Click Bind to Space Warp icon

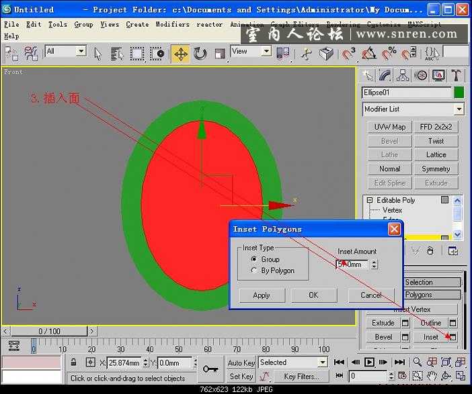pos(31,54)
